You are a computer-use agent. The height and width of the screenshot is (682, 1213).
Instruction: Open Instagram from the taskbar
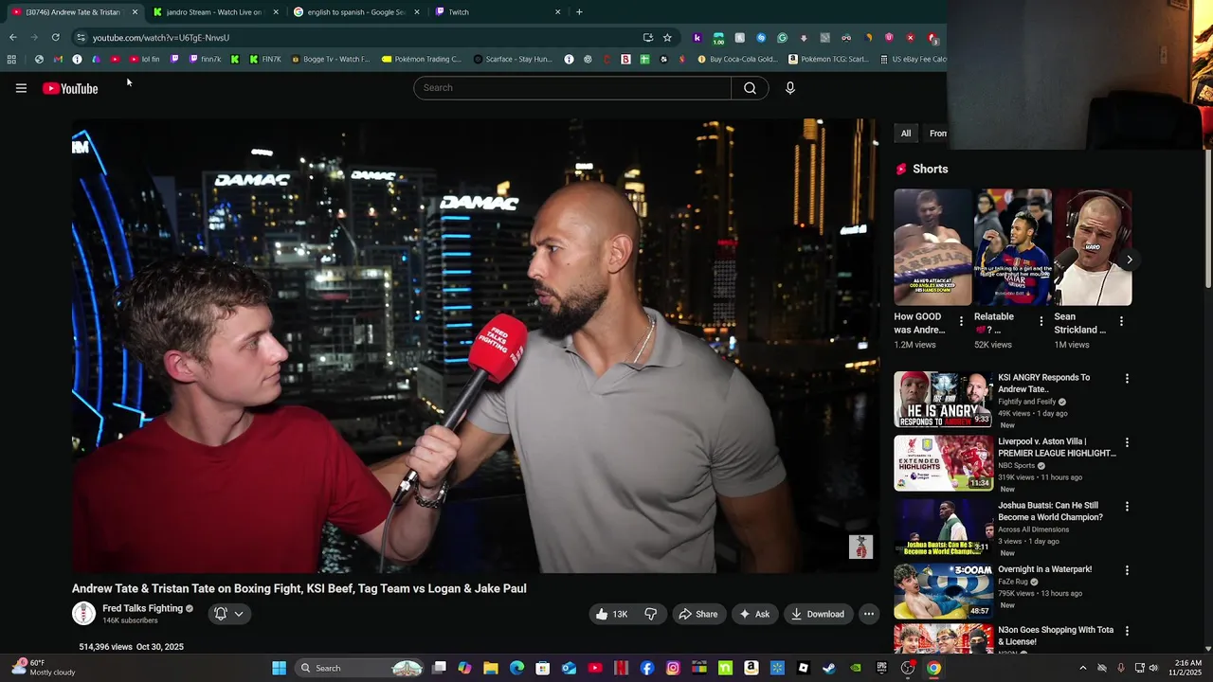point(673,668)
